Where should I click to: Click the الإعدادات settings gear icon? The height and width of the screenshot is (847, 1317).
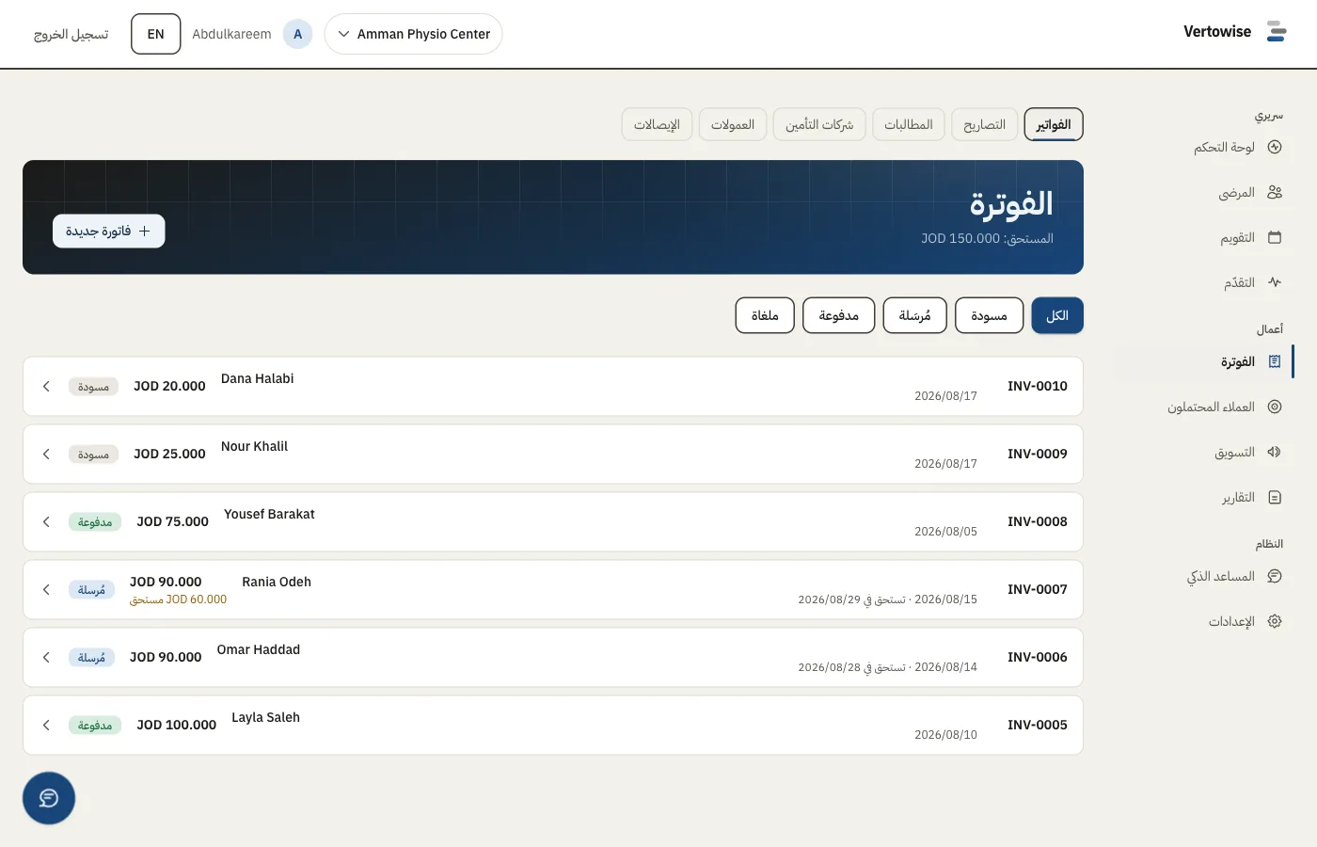[1275, 621]
